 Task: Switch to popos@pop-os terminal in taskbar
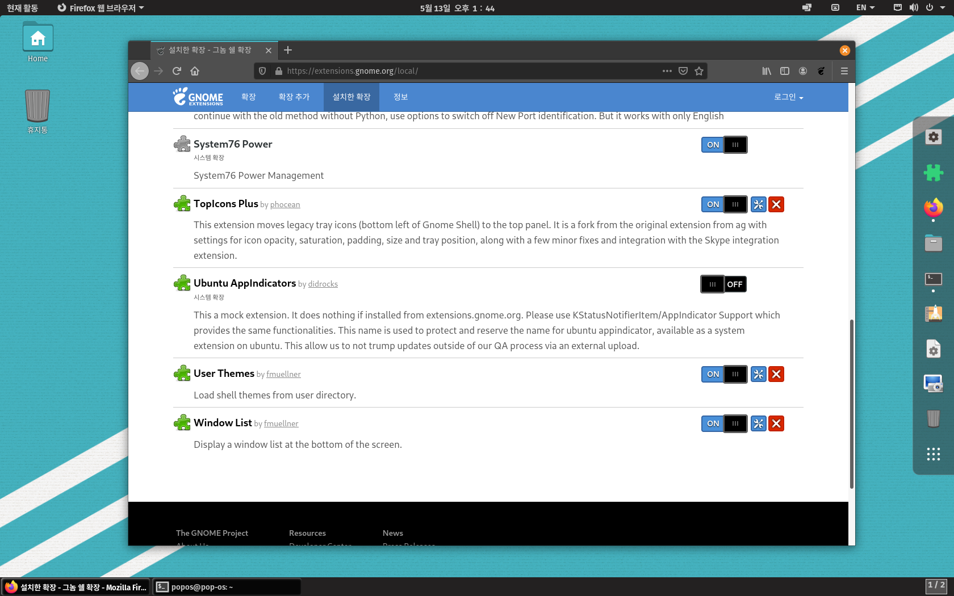[x=227, y=587]
